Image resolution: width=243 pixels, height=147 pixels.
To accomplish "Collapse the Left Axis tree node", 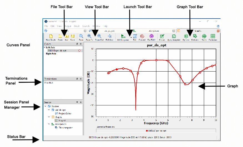I will pyautogui.click(x=45, y=47).
